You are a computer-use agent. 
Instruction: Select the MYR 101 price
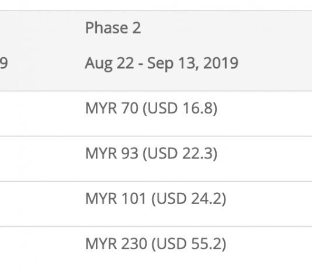click(116, 199)
